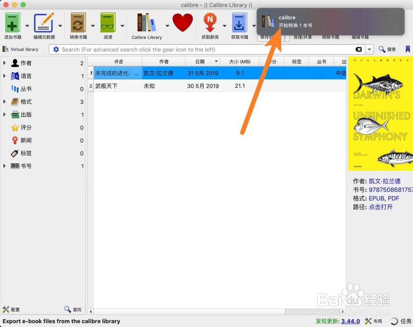Select the book row 未完成的进化
This screenshot has height=327, width=413.
pos(217,73)
